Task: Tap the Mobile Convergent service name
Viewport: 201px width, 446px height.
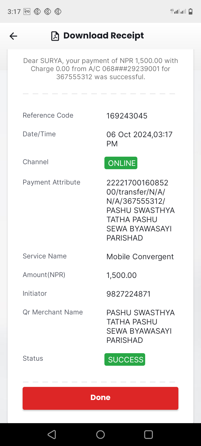Action: (140, 257)
